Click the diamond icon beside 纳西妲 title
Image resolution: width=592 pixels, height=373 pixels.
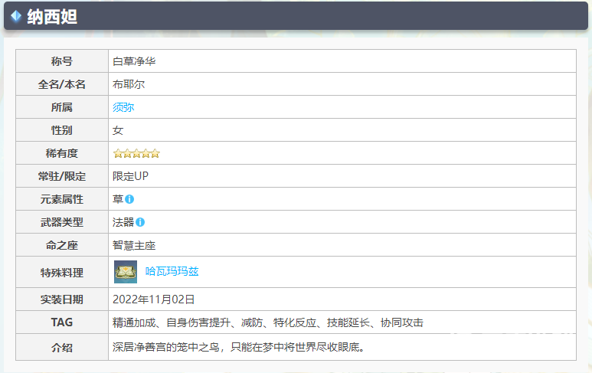(16, 16)
